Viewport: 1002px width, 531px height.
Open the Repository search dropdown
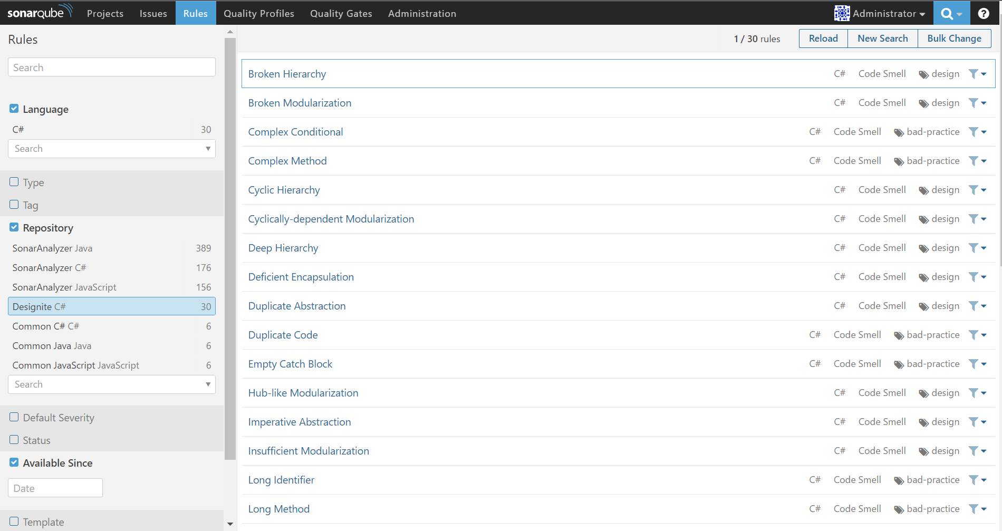pyautogui.click(x=112, y=384)
